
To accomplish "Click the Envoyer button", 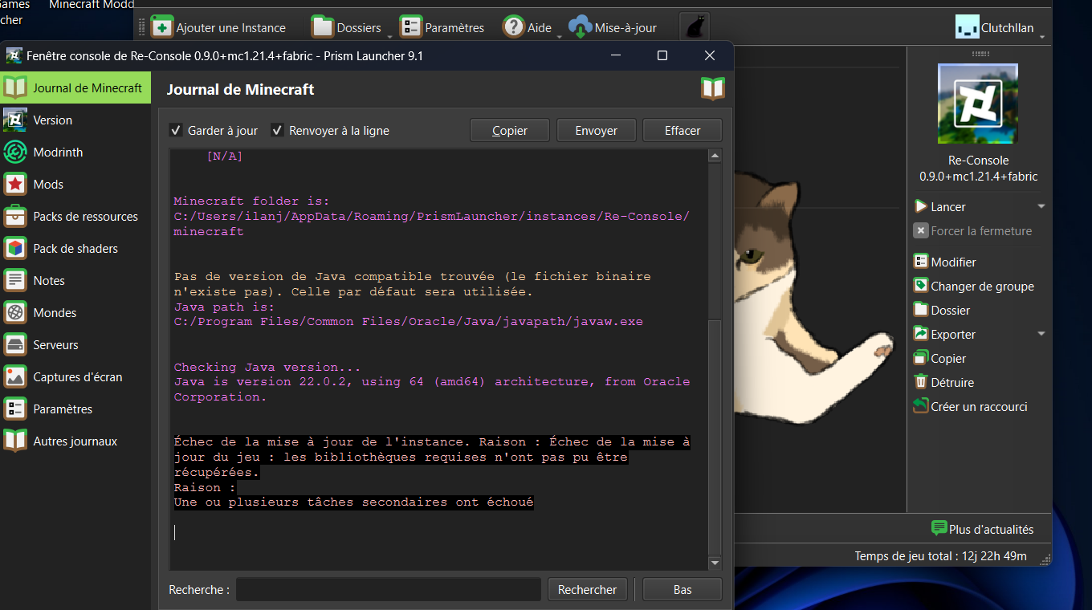I will pos(597,130).
